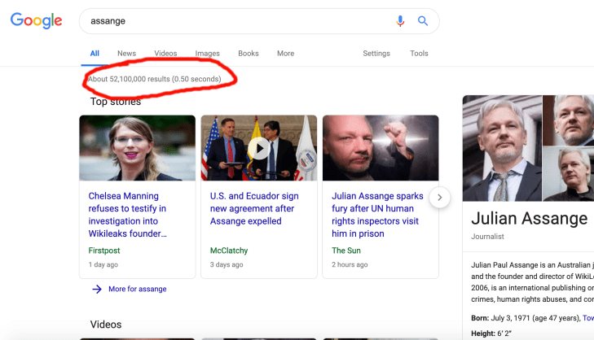This screenshot has height=340, width=594.
Task: Click the Google logo
Action: [x=37, y=20]
